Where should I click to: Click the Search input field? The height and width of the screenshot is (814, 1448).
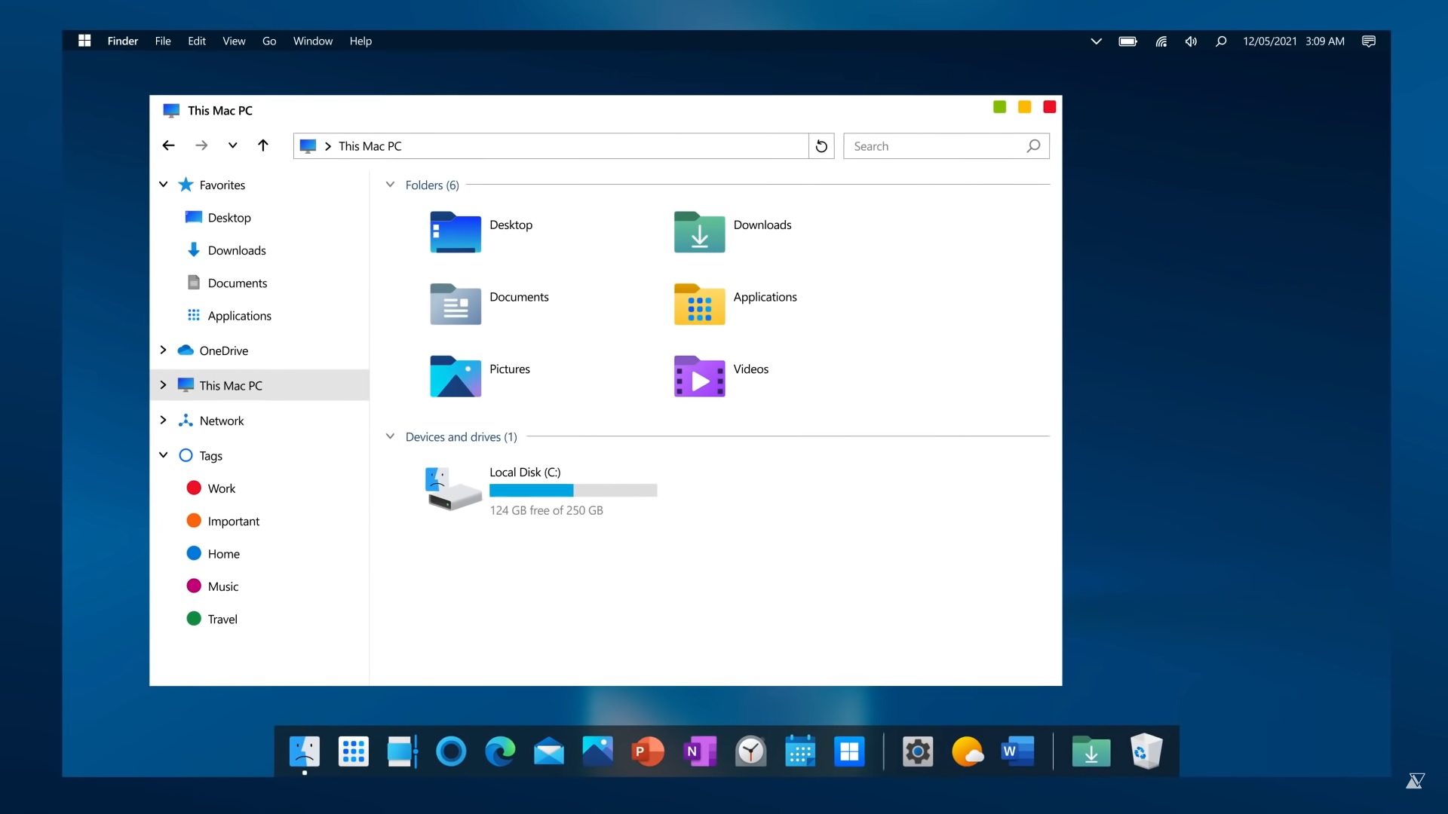(x=935, y=146)
